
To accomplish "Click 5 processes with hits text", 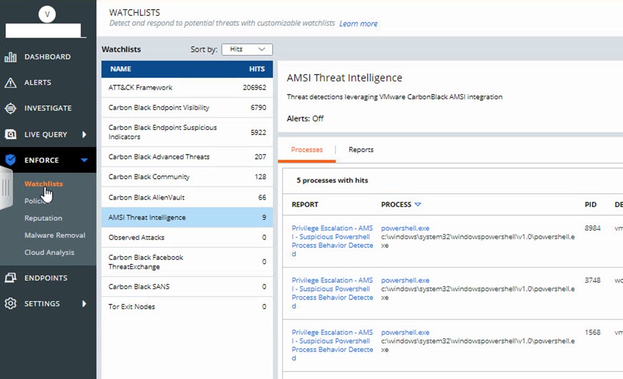I will tap(332, 180).
